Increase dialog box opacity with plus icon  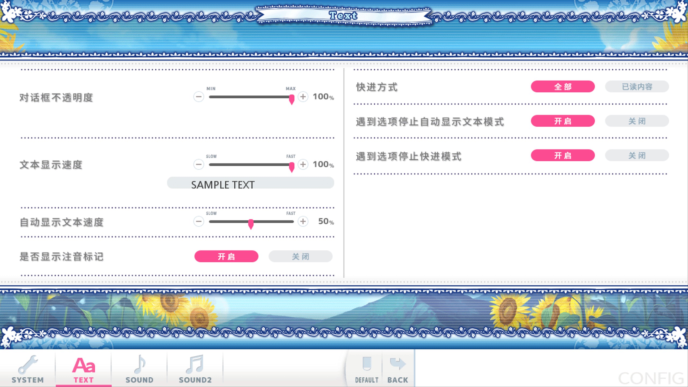(303, 97)
